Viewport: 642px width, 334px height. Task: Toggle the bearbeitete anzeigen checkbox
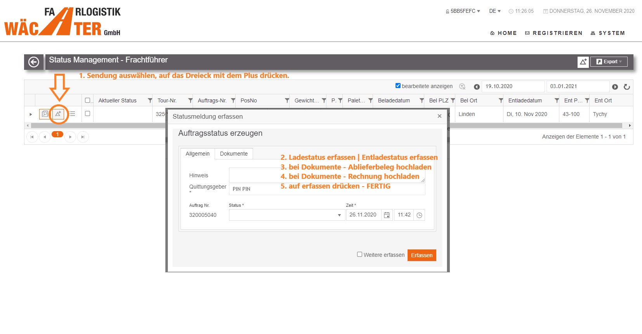pyautogui.click(x=398, y=86)
